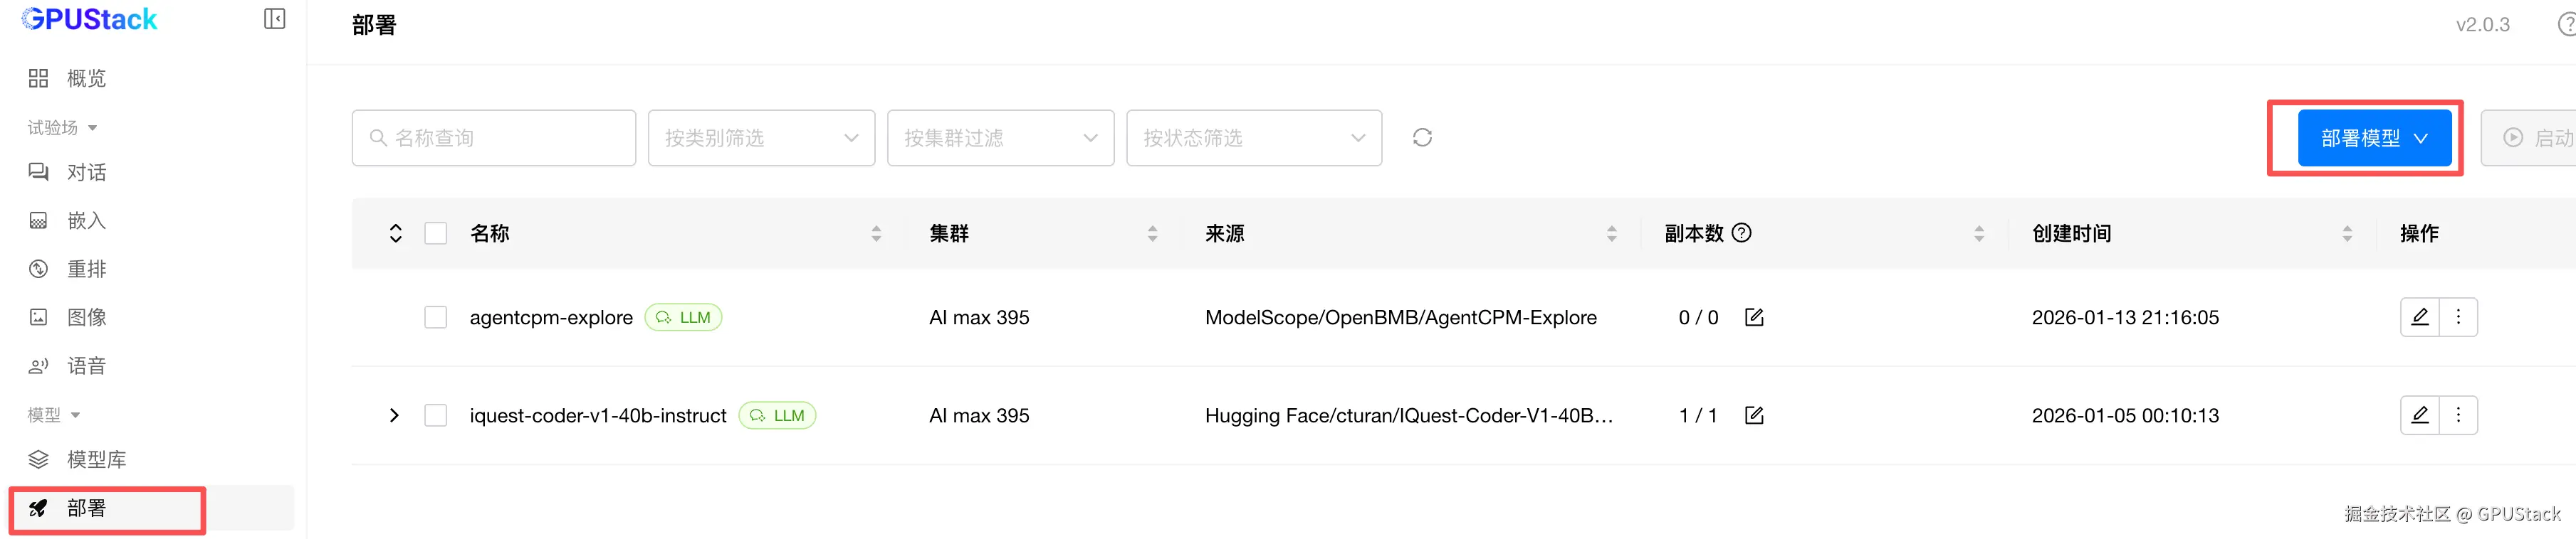Edit replicas count for agentcpm-explore
This screenshot has width=2576, height=539.
click(x=1754, y=317)
